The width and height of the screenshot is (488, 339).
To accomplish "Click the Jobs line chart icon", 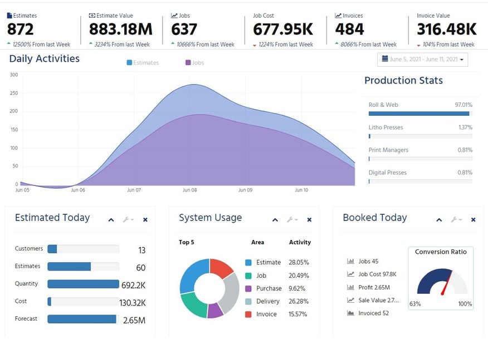I will (x=174, y=16).
